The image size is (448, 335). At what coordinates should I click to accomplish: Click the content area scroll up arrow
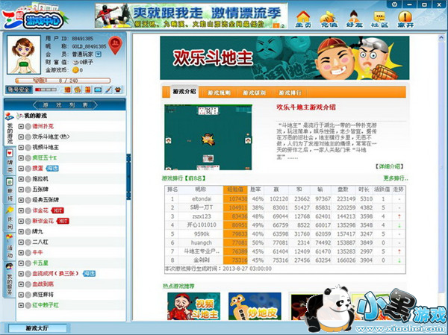coord(442,38)
